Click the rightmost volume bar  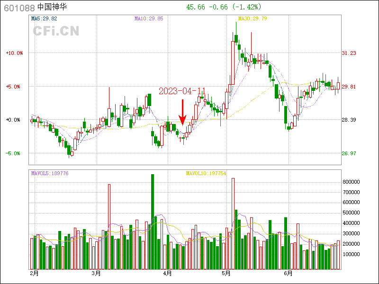click(338, 255)
